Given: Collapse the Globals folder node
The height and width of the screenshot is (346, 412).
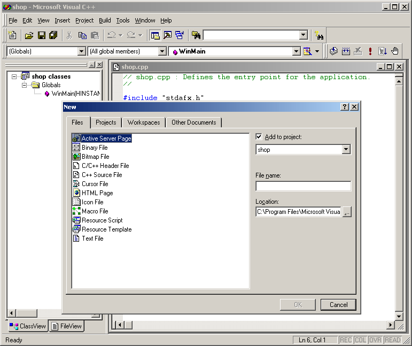Looking at the screenshot, I should (x=25, y=85).
